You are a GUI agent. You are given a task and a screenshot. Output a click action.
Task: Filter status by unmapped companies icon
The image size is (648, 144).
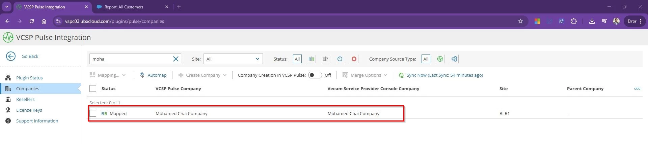[x=325, y=59]
